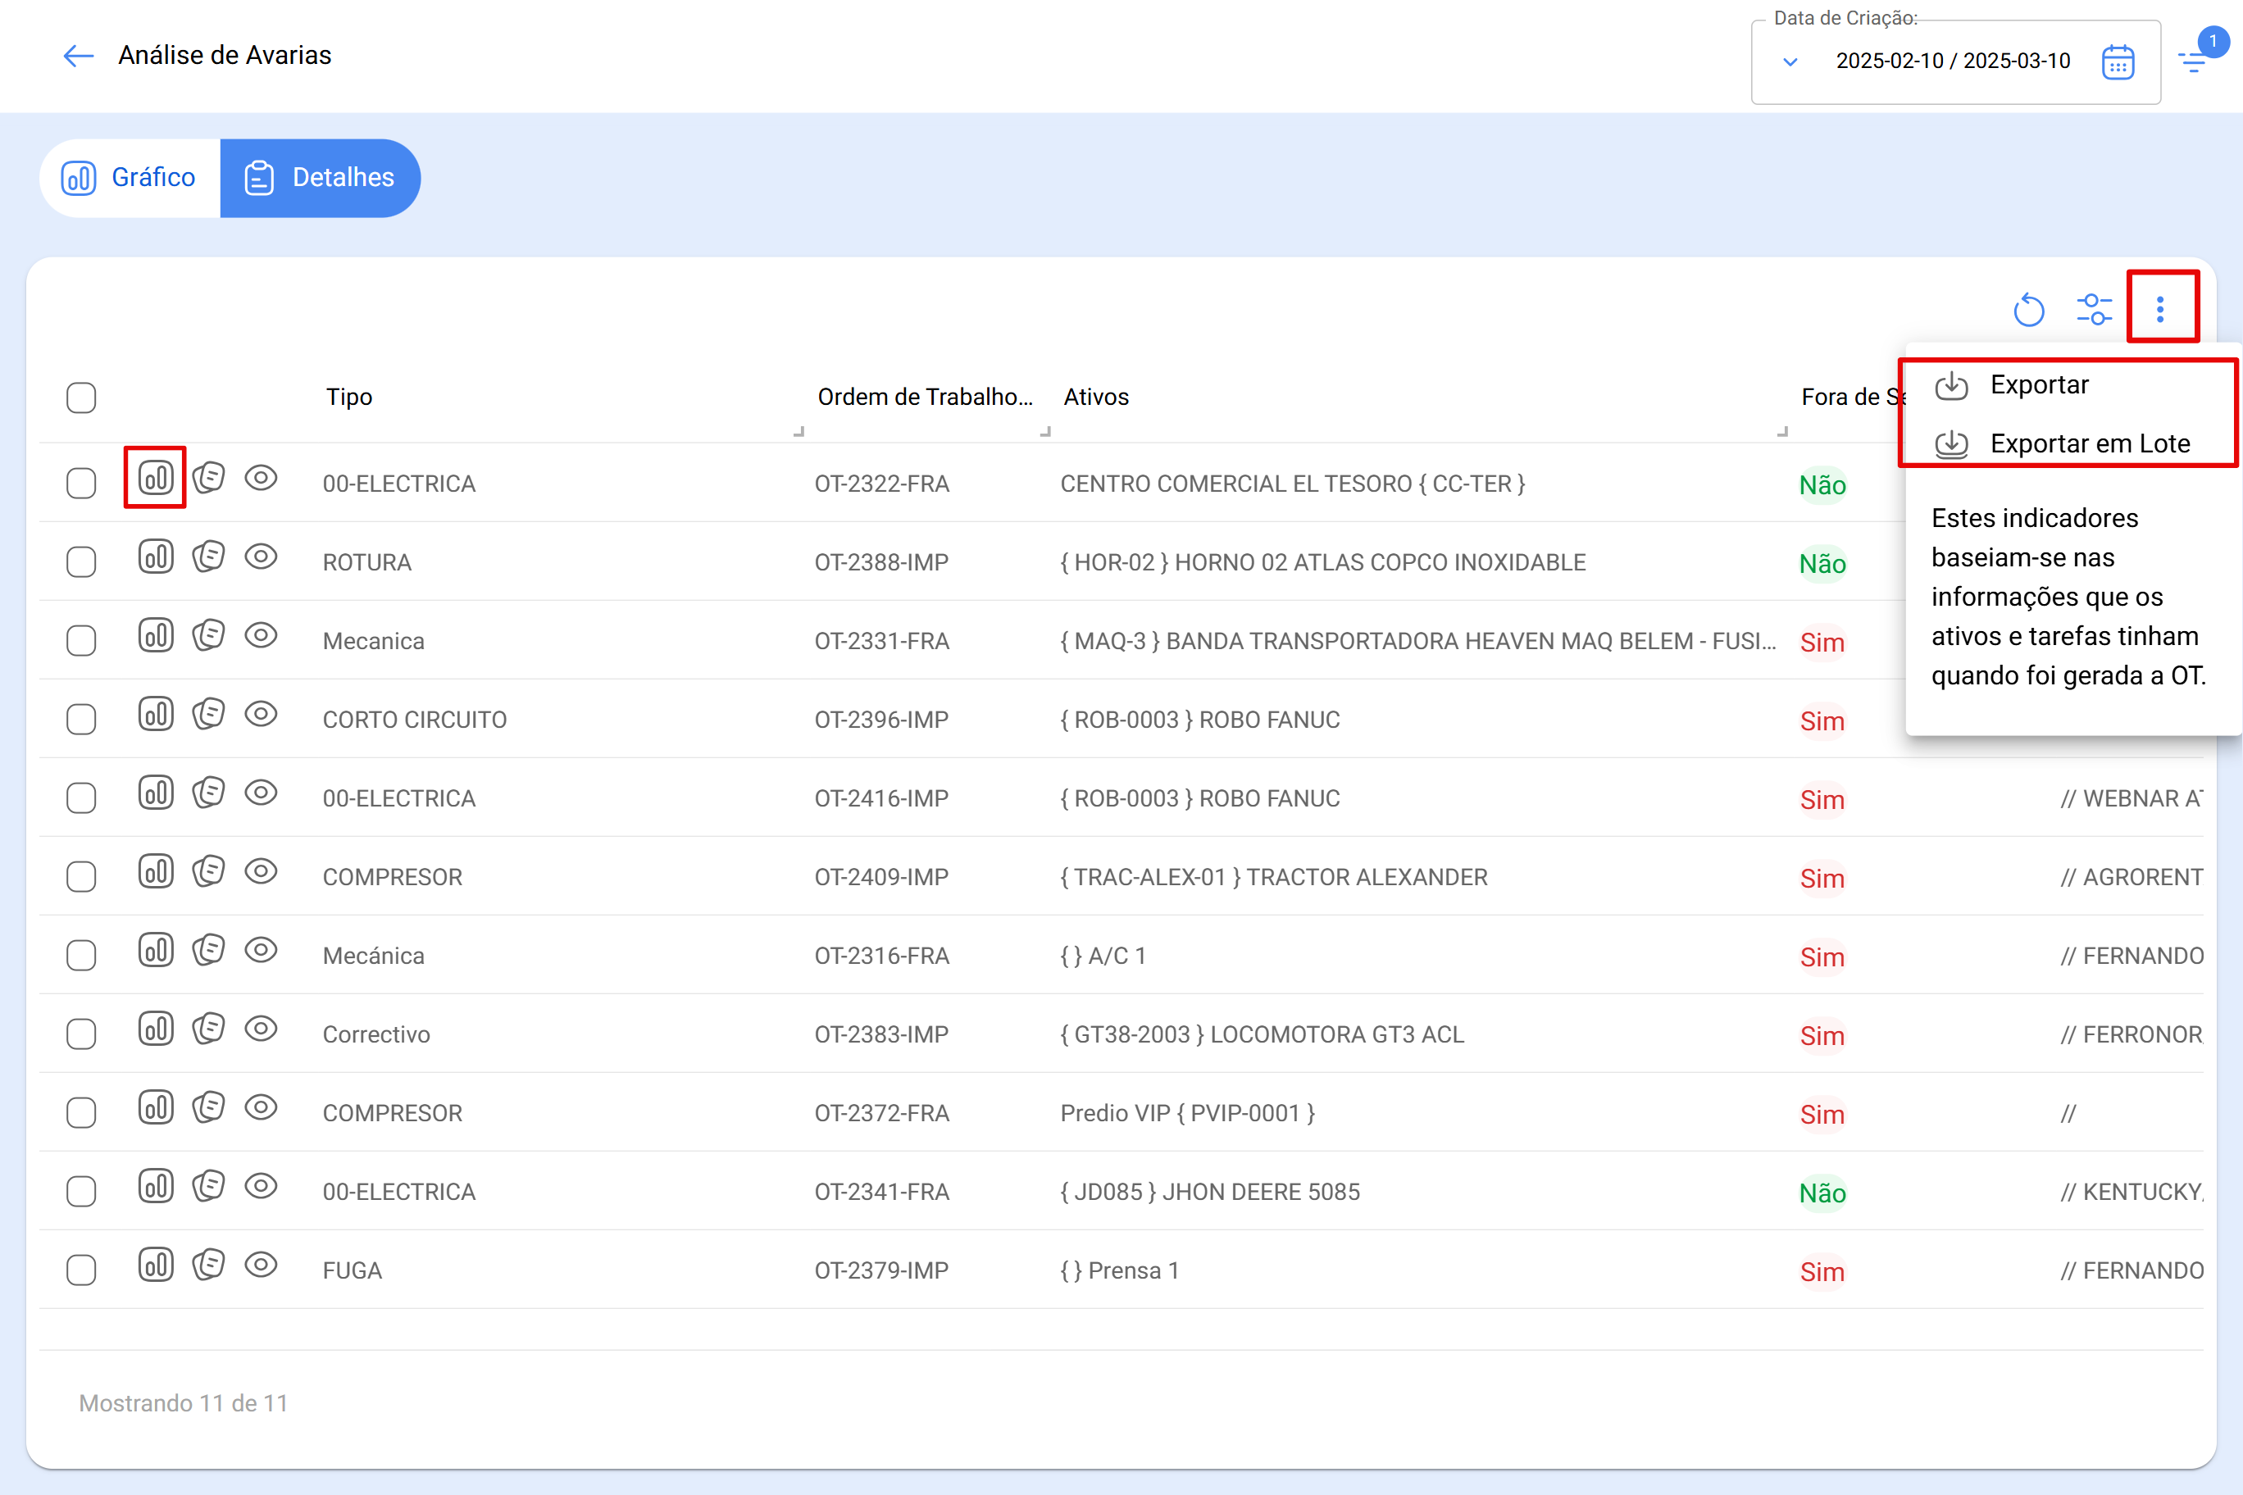Click the Fora de S column header
The width and height of the screenshot is (2243, 1495).
click(x=1852, y=397)
